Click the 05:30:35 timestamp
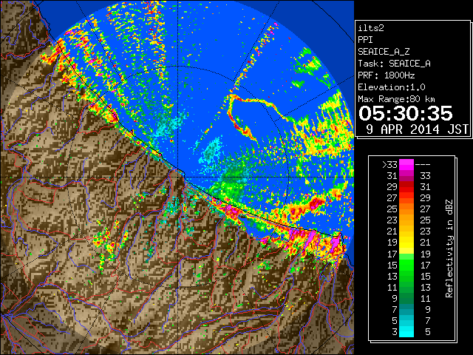473x355 pixels. pos(406,113)
